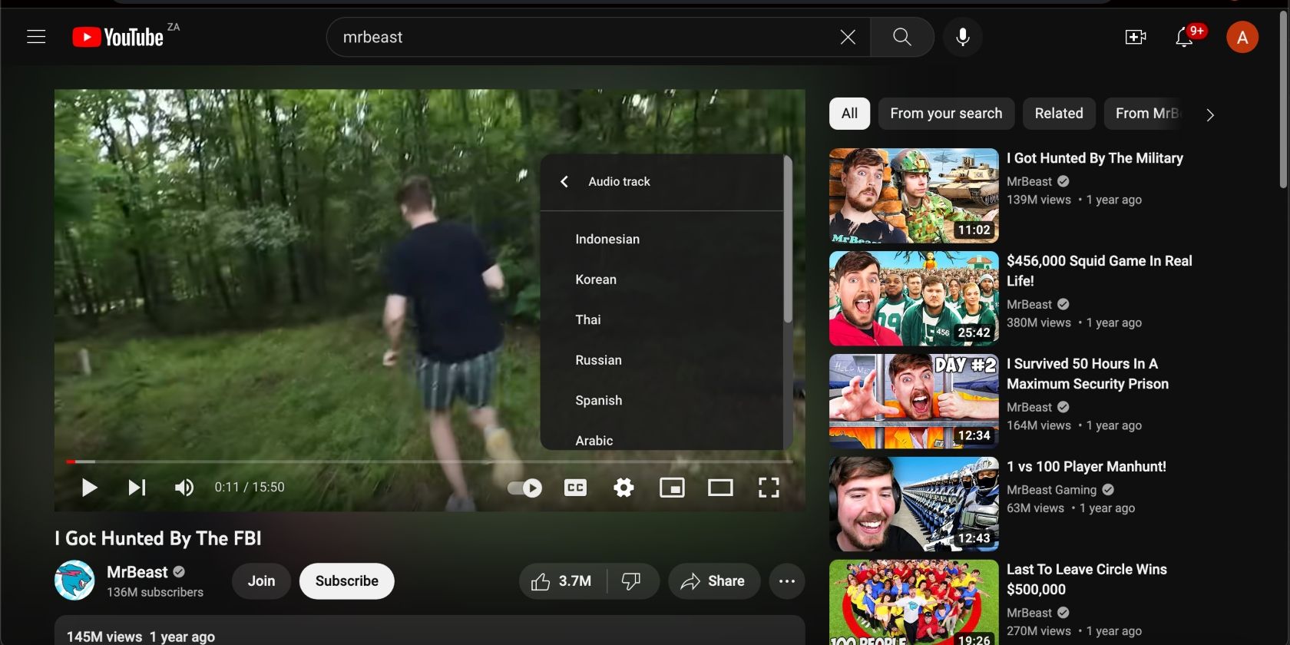
Task: Click the page vertical scrollbar
Action: coord(1283,100)
